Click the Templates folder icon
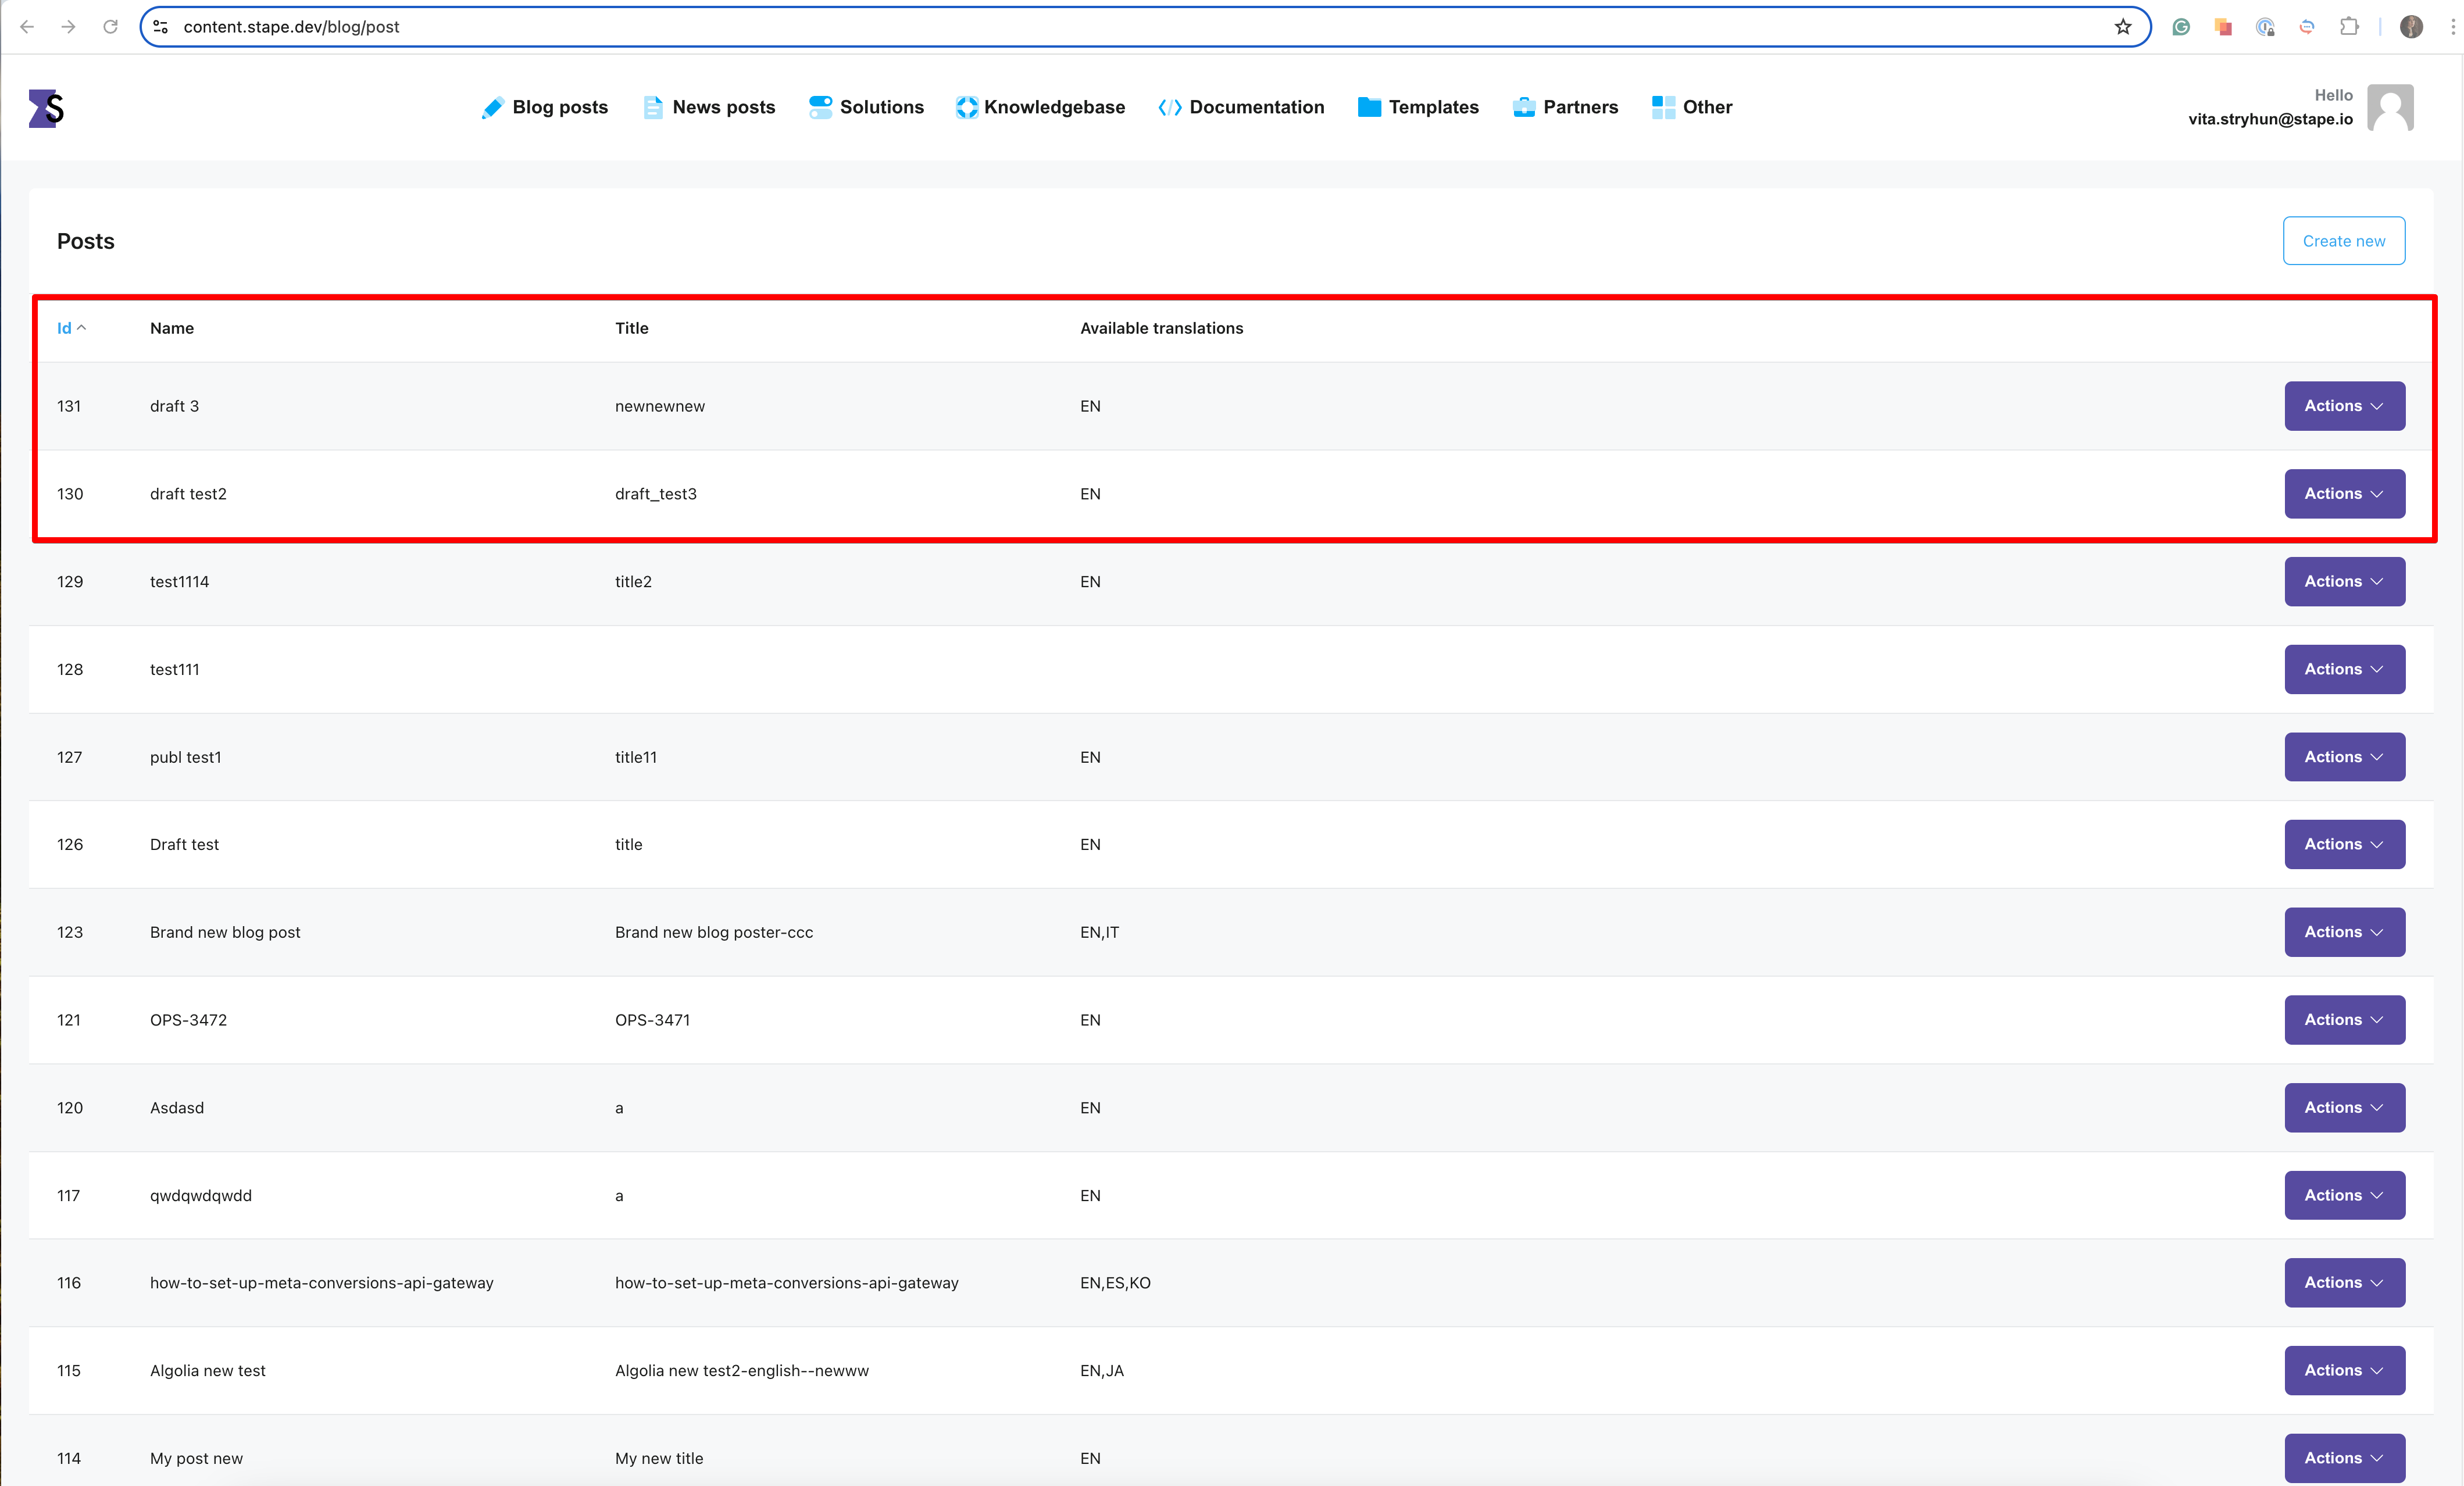 tap(1369, 108)
